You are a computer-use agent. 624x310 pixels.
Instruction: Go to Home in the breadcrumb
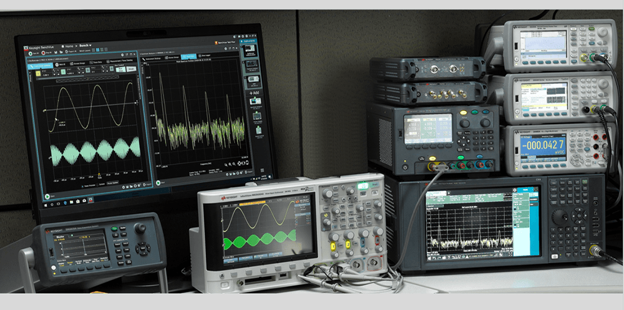[x=67, y=46]
